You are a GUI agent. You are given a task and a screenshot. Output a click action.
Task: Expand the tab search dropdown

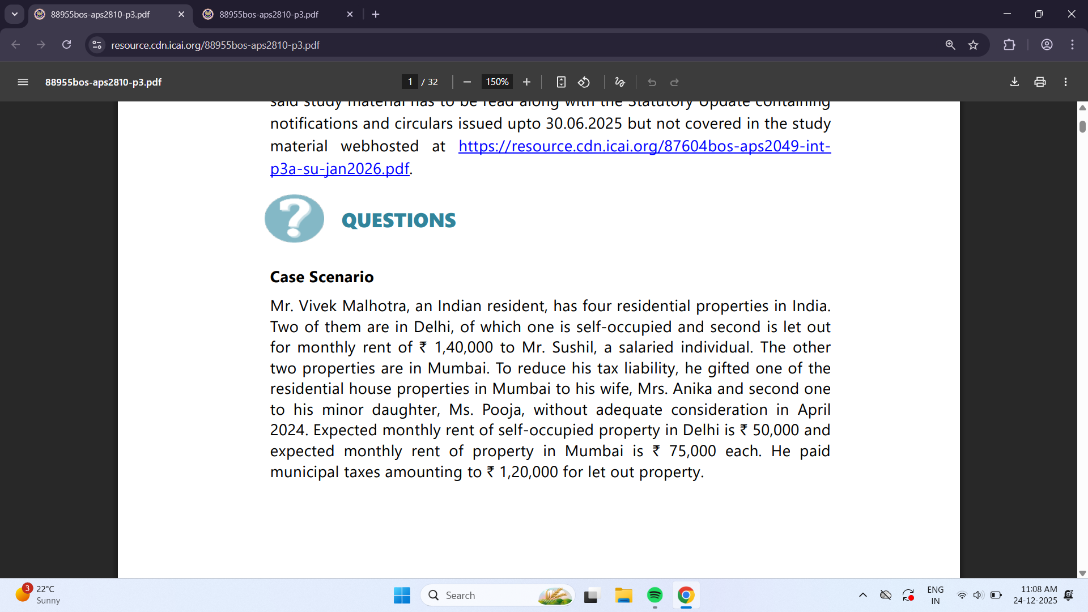pyautogui.click(x=15, y=14)
